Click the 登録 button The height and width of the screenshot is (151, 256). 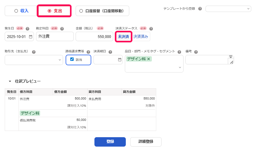tap(110, 142)
